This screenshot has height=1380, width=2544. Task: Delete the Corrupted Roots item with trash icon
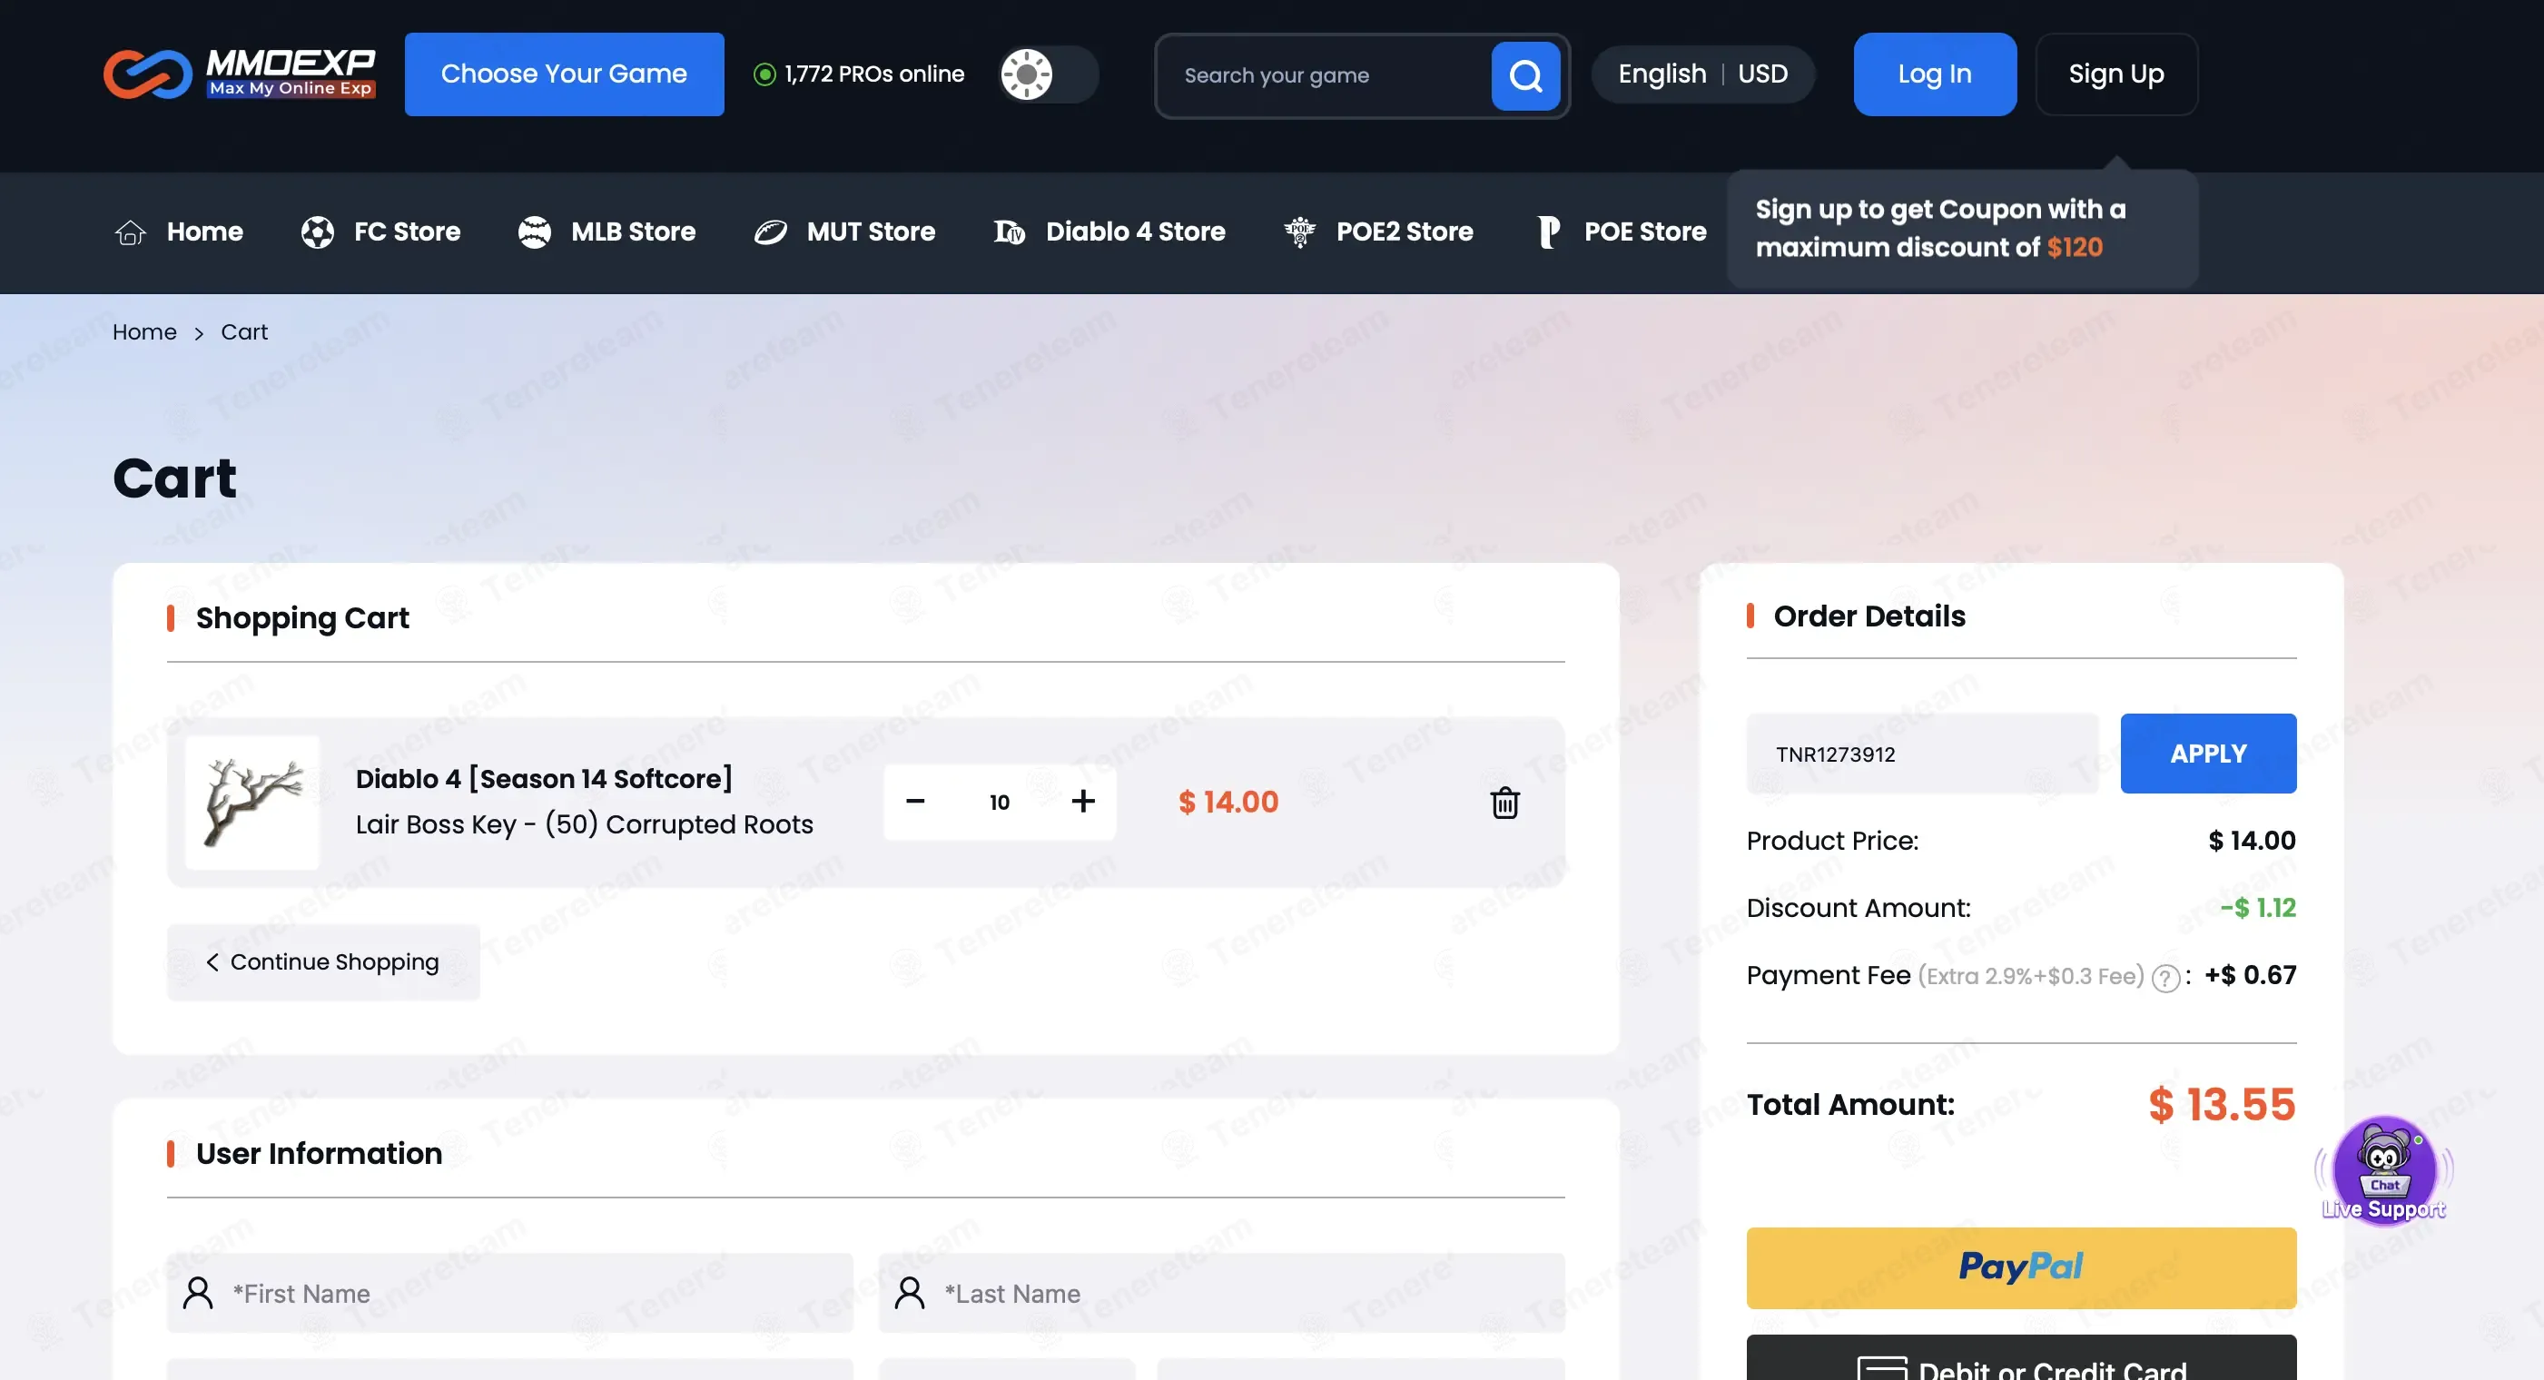click(x=1504, y=802)
